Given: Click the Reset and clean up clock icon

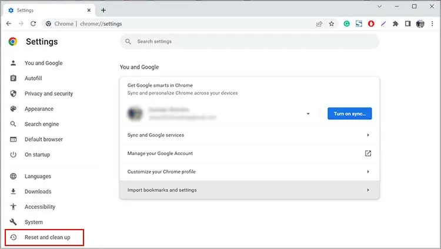Looking at the screenshot, I should click(13, 237).
